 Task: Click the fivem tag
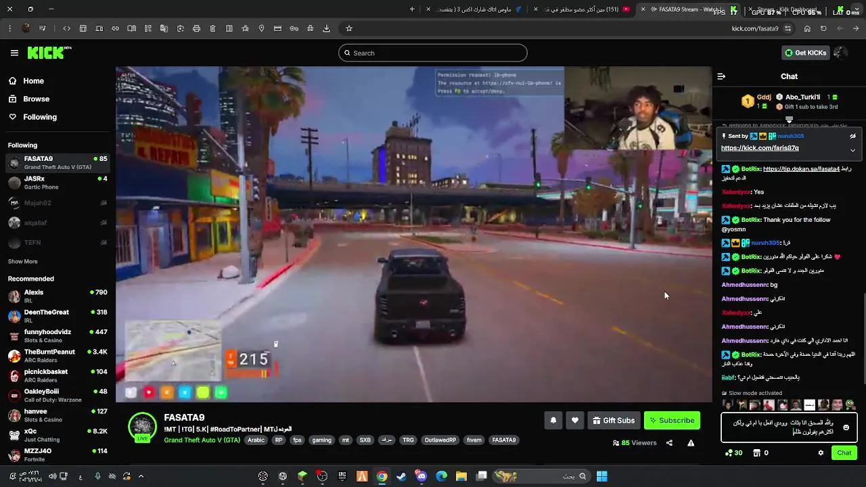tap(474, 440)
